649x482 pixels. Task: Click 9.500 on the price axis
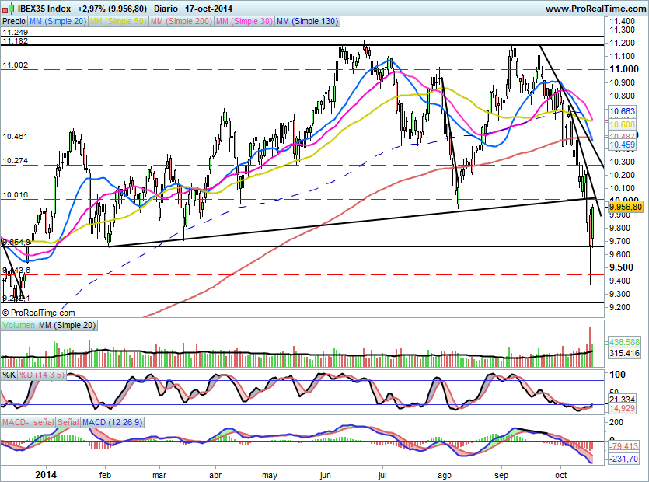(621, 267)
